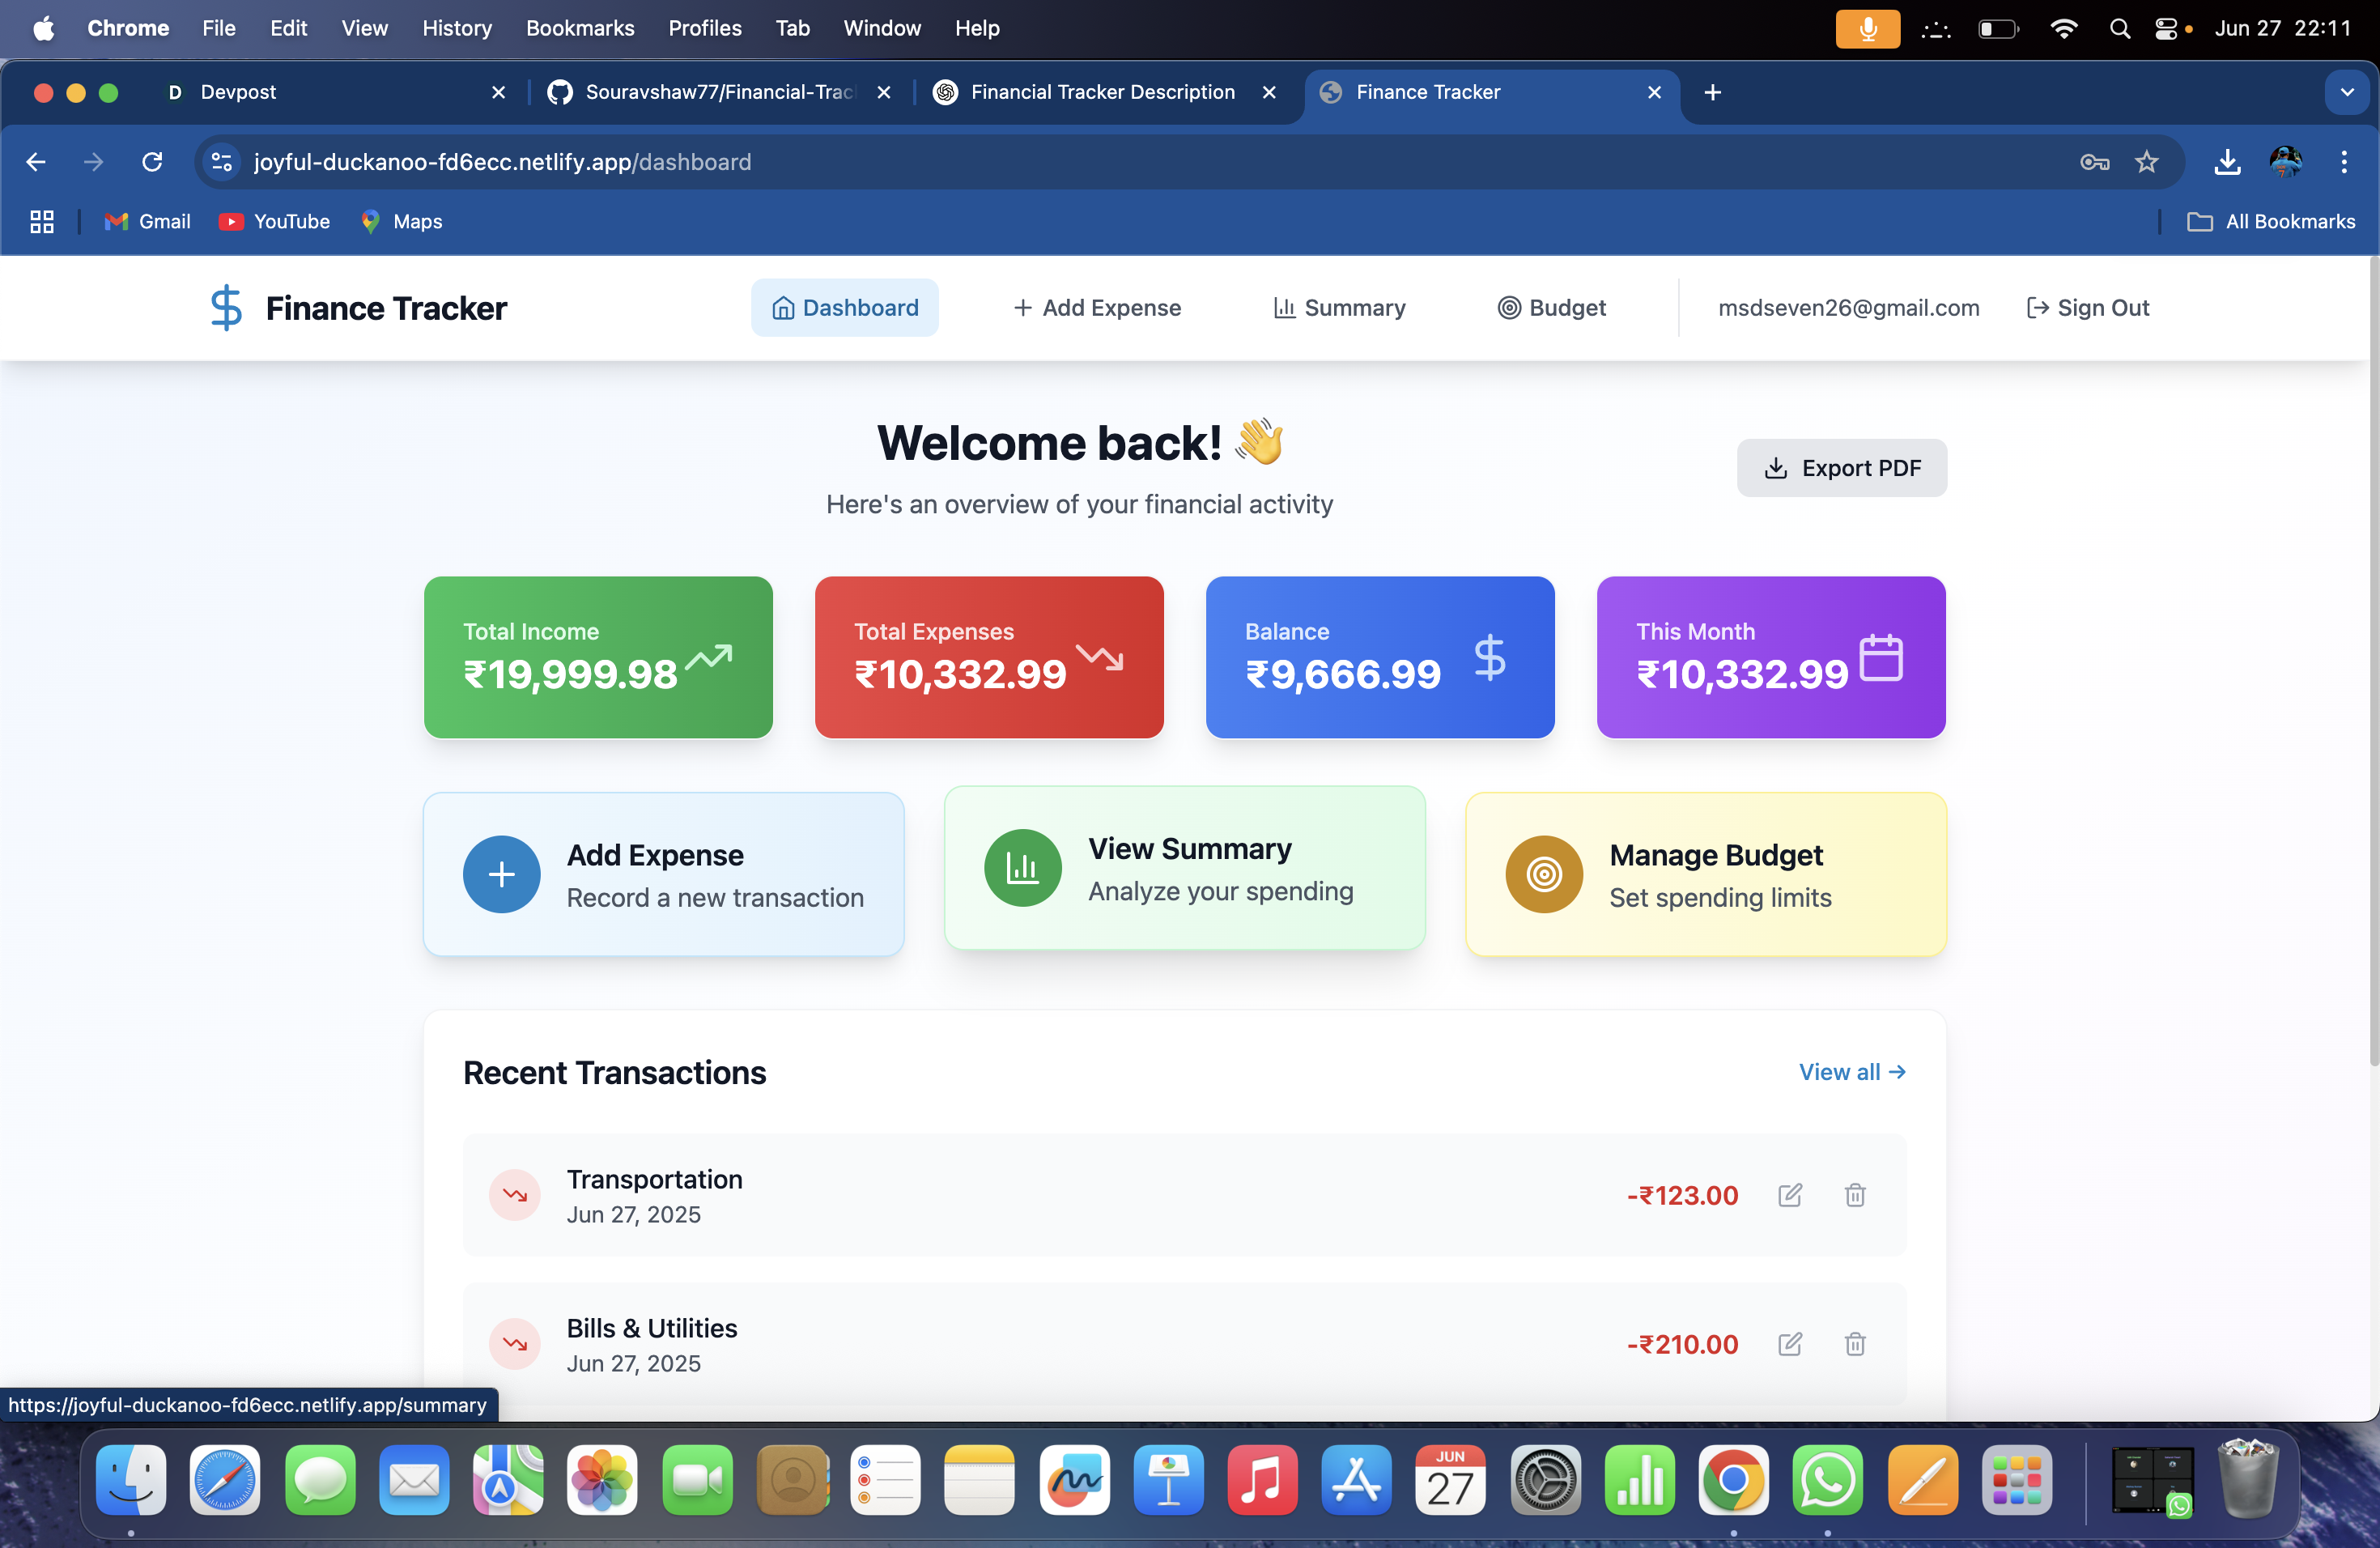Open site information control in address bar

[x=222, y=162]
